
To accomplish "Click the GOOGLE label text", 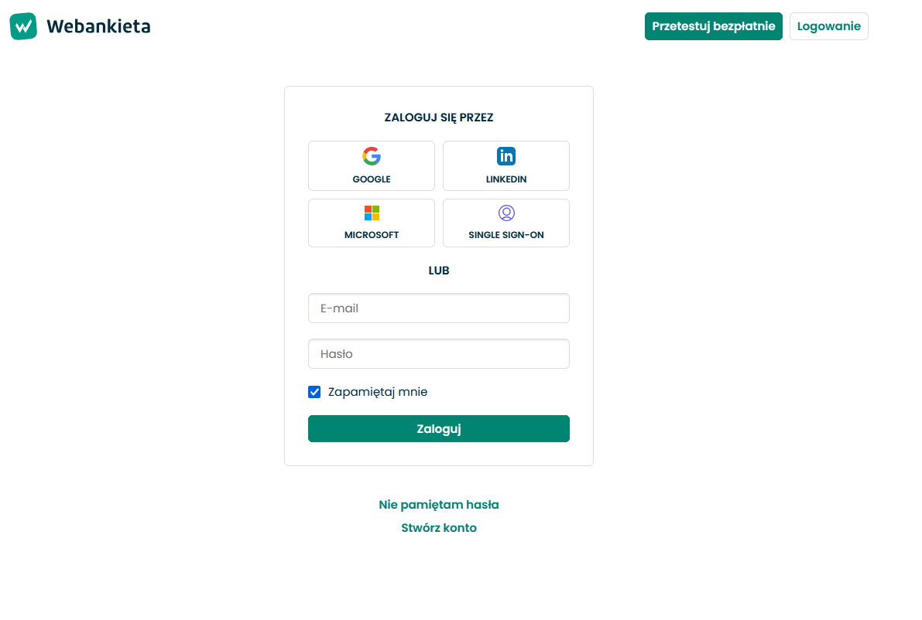I will (x=372, y=179).
